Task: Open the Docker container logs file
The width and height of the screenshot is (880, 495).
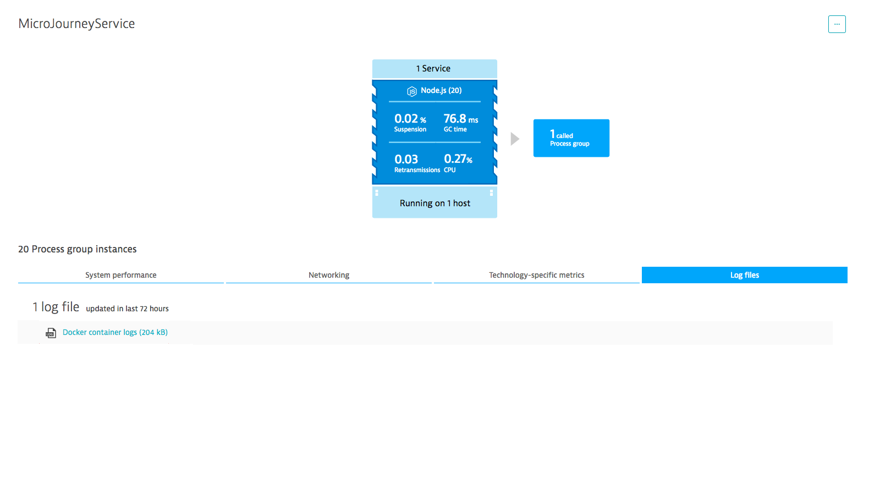Action: click(114, 332)
